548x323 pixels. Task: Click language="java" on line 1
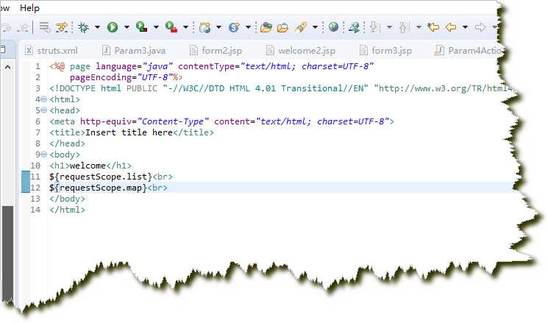134,66
